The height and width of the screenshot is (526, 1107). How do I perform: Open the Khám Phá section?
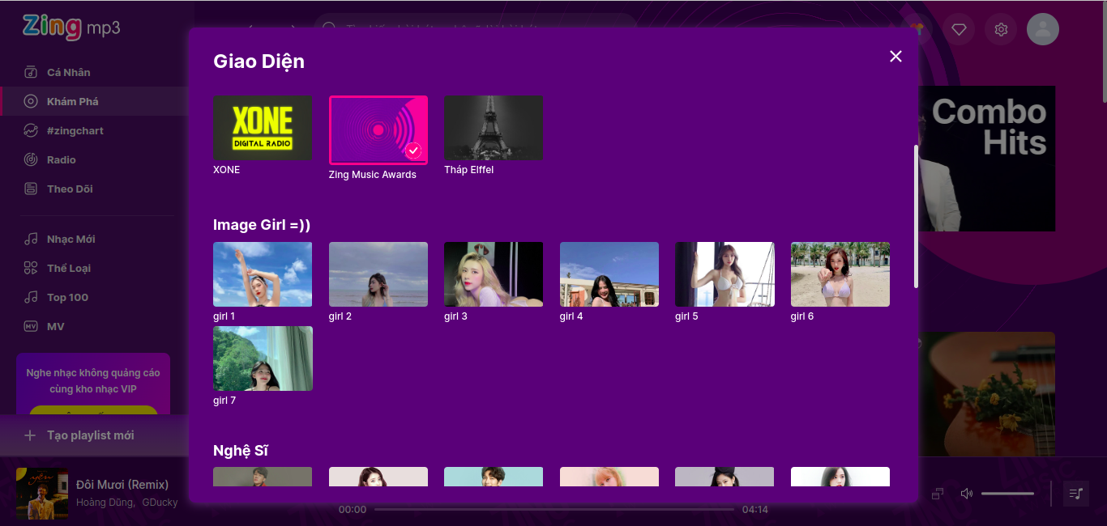pos(94,101)
